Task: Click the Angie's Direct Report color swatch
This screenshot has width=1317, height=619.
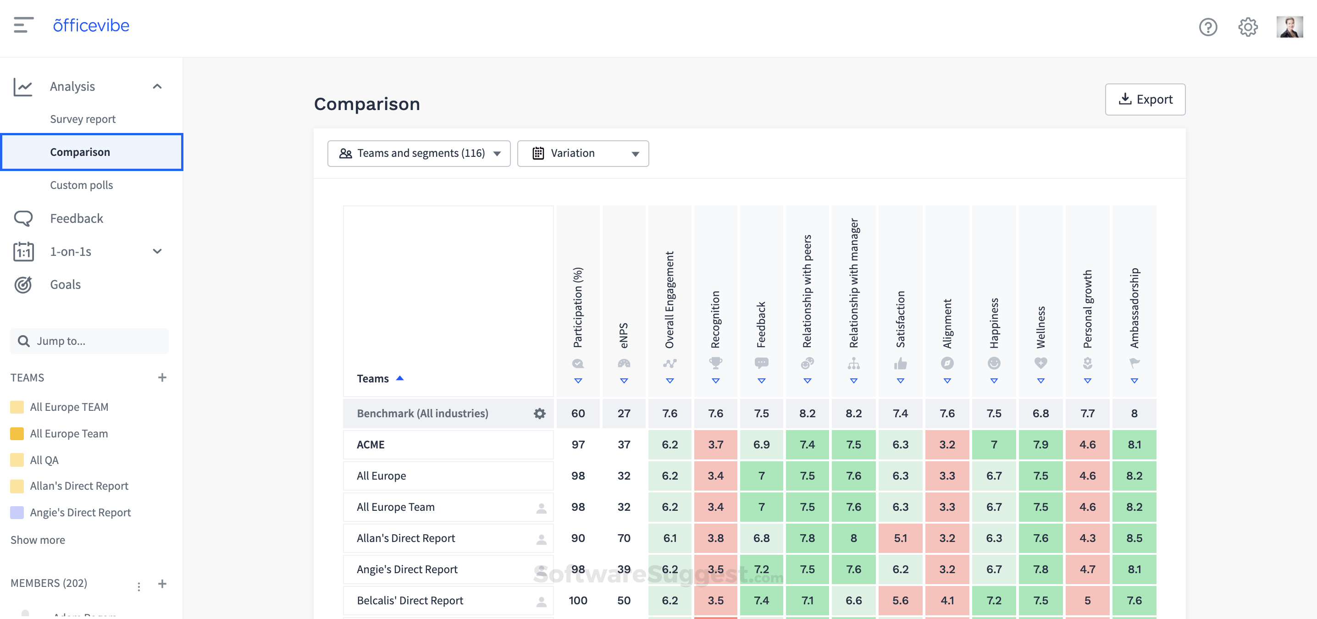Action: tap(17, 512)
